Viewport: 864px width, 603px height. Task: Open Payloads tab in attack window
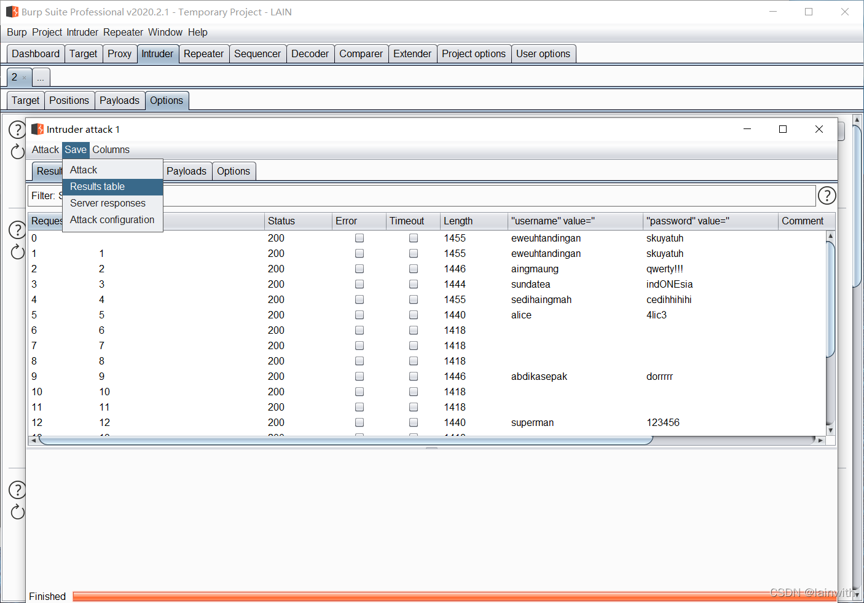(x=187, y=171)
